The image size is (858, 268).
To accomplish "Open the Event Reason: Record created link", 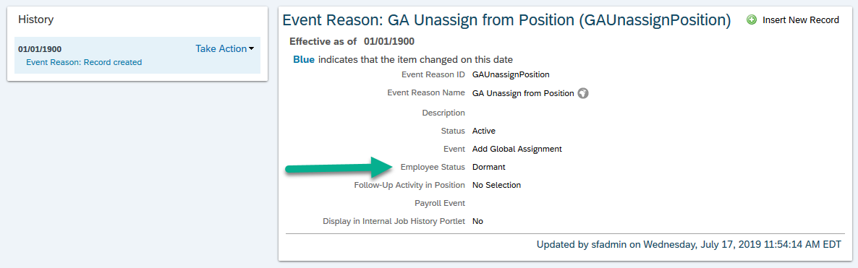I will pyautogui.click(x=84, y=62).
